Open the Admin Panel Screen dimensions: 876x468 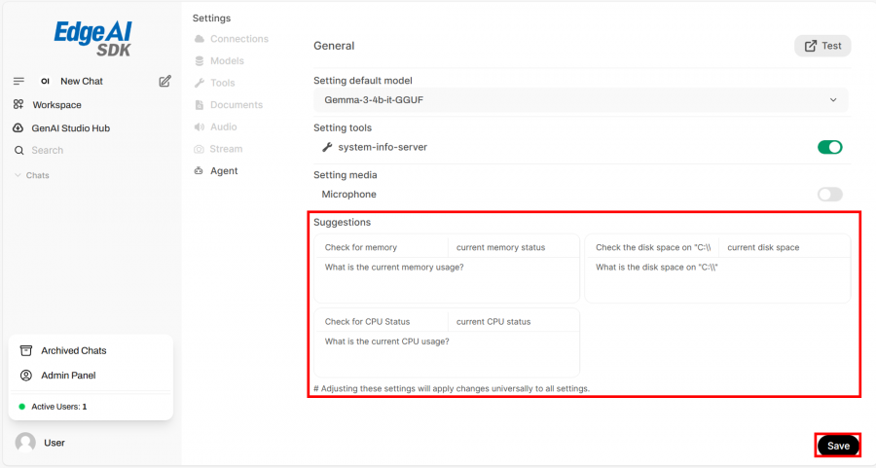pyautogui.click(x=67, y=375)
